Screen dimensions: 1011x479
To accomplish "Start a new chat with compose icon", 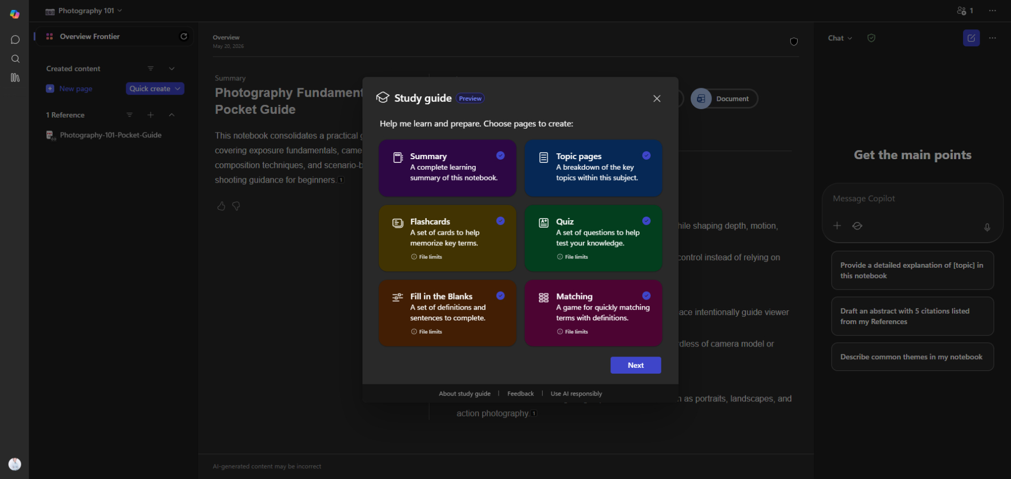I will 971,38.
